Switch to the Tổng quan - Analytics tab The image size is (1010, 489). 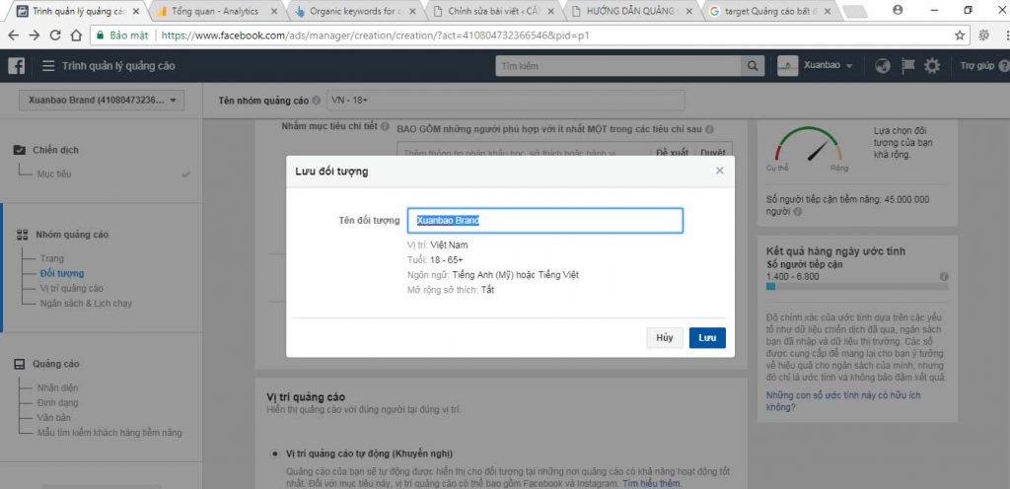click(x=215, y=11)
